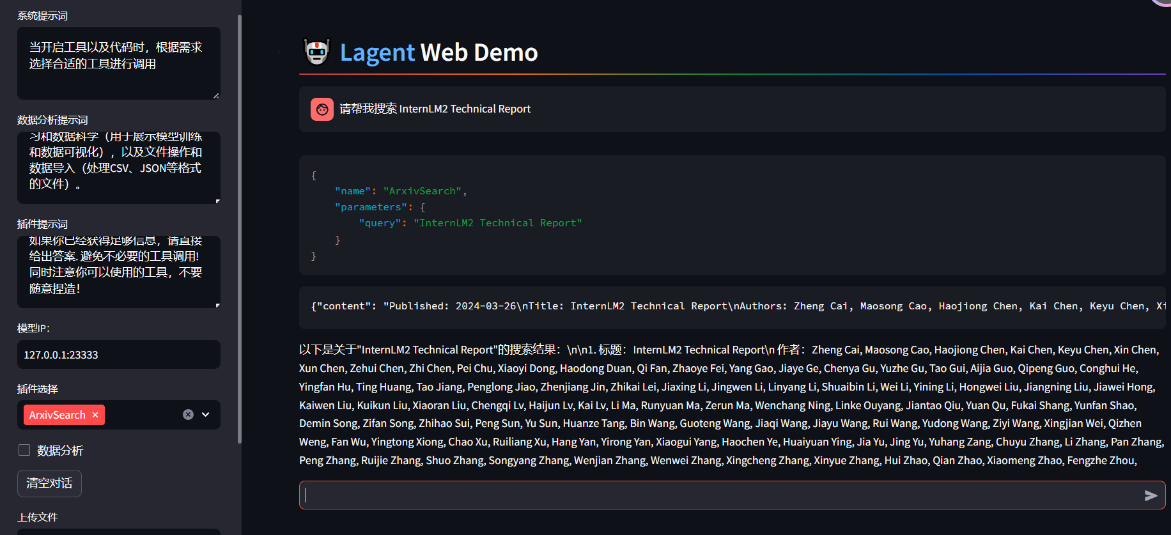Click the "Lagent Web Demo" title
Image resolution: width=1171 pixels, height=535 pixels.
click(x=438, y=52)
